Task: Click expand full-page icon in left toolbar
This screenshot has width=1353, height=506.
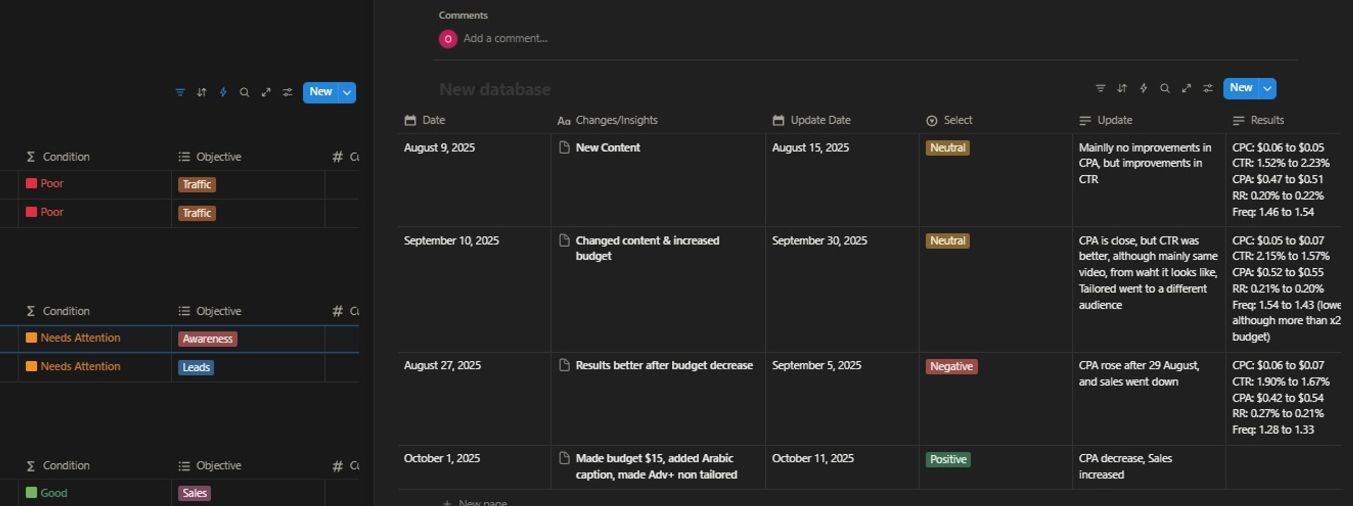Action: [x=266, y=92]
